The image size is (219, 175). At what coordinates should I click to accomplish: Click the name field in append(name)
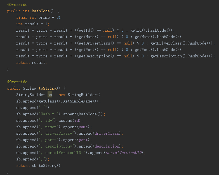click(83, 127)
